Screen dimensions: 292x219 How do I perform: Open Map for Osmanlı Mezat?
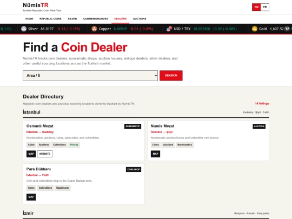[31, 154]
